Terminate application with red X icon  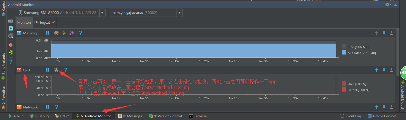click(x=11, y=45)
